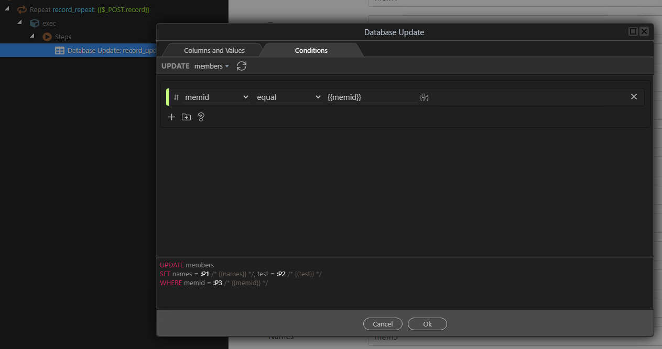Open the memid column dropdown
The image size is (662, 349).
pyautogui.click(x=216, y=97)
